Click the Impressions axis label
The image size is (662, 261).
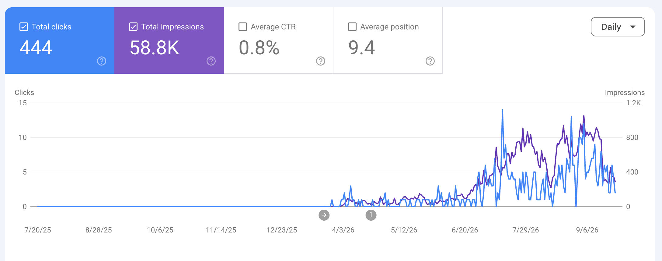tap(625, 93)
